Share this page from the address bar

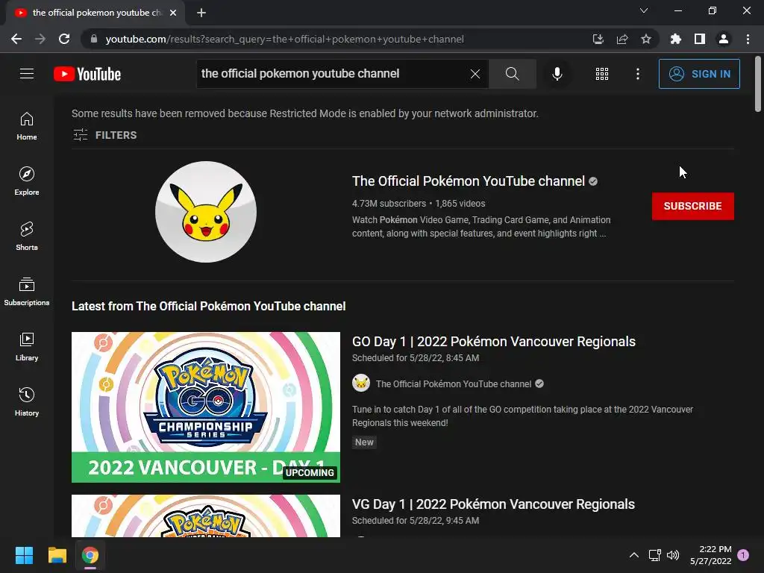pos(622,39)
